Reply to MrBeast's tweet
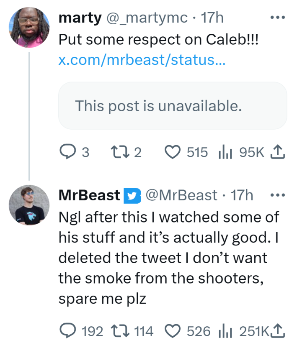Viewport: 297px width, 348px height. (x=67, y=330)
